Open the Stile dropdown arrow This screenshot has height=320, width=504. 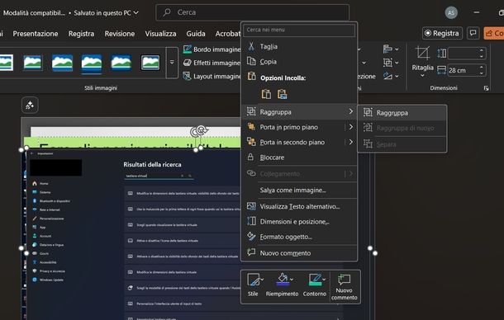coord(262,280)
